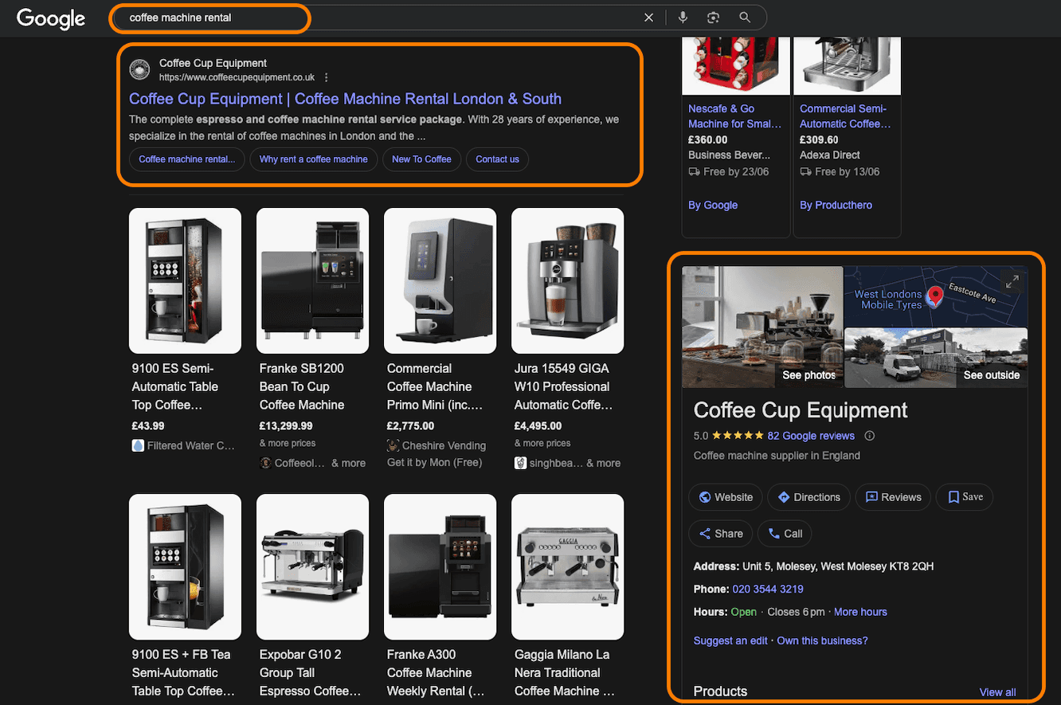Viewport: 1061px width, 705px height.
Task: Get Directions to Coffee Cup Equipment
Action: (808, 497)
